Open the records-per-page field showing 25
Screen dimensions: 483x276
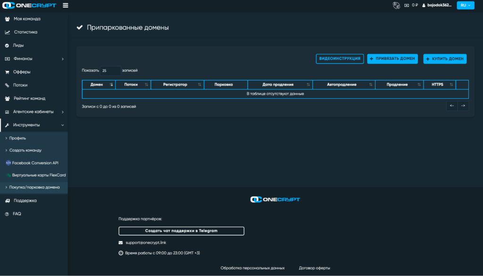[110, 71]
